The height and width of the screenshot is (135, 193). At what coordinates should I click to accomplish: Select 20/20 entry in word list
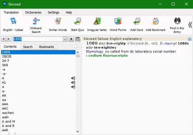[x=38, y=57]
